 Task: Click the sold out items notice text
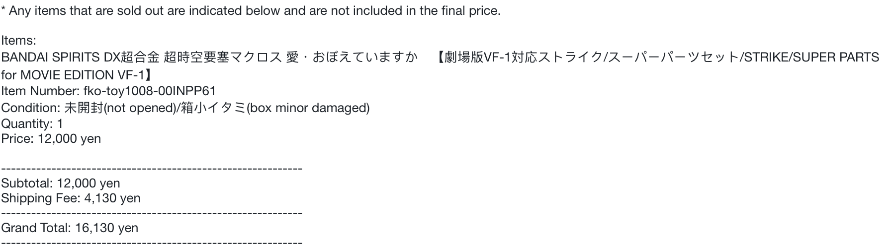point(251,11)
